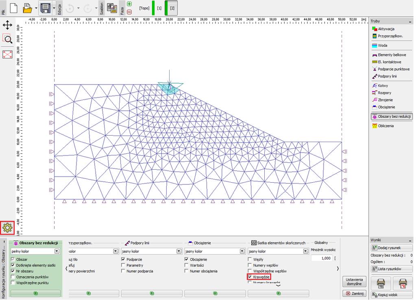416x300 pixels.
Task: Switch to phase [2] tab
Action: (172, 8)
